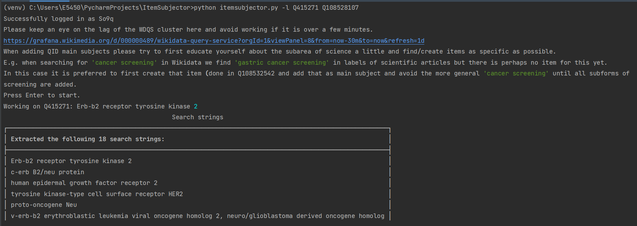Open the Grafana wikidata-query-service URL

(214, 41)
